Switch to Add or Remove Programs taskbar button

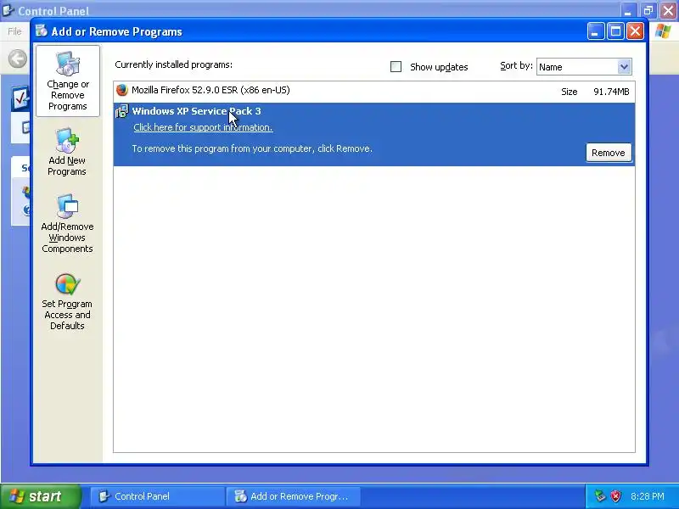coord(295,496)
